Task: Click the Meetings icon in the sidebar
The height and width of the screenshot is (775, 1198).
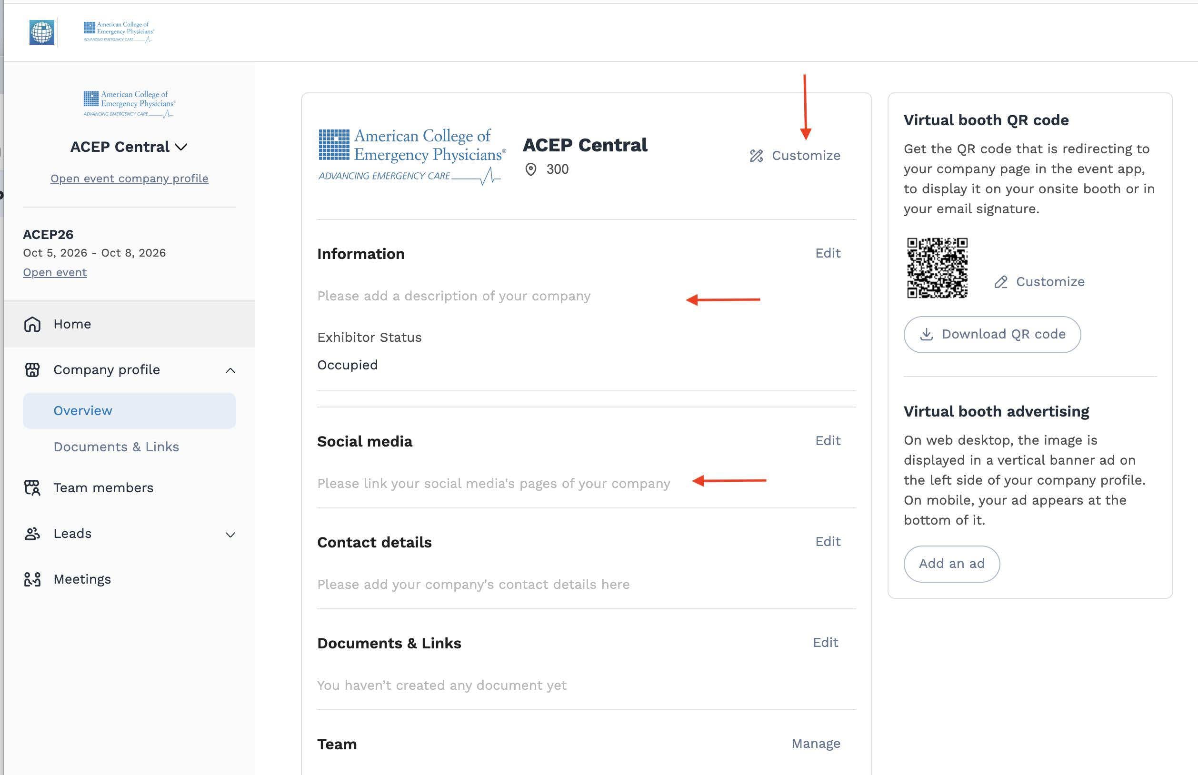Action: coord(32,579)
